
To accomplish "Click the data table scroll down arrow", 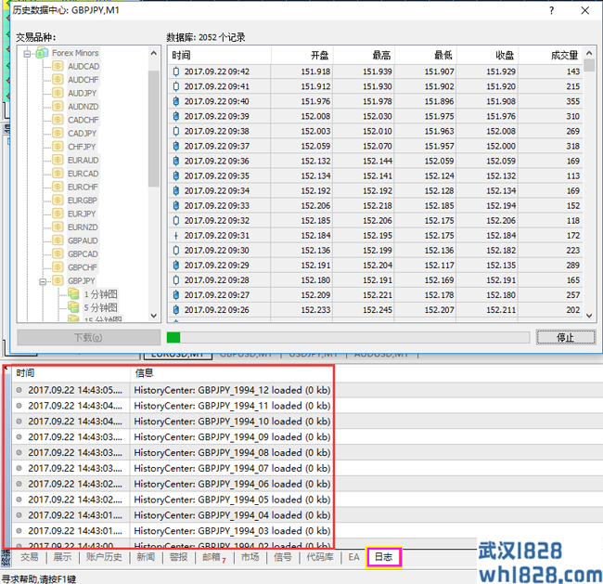I will click(589, 316).
